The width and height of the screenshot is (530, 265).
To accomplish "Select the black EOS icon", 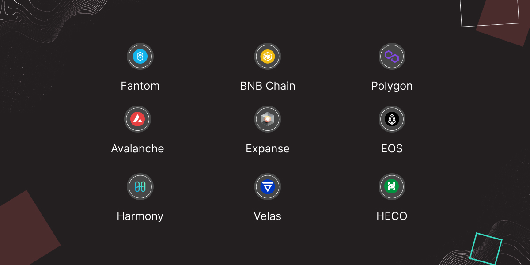I will pyautogui.click(x=392, y=119).
